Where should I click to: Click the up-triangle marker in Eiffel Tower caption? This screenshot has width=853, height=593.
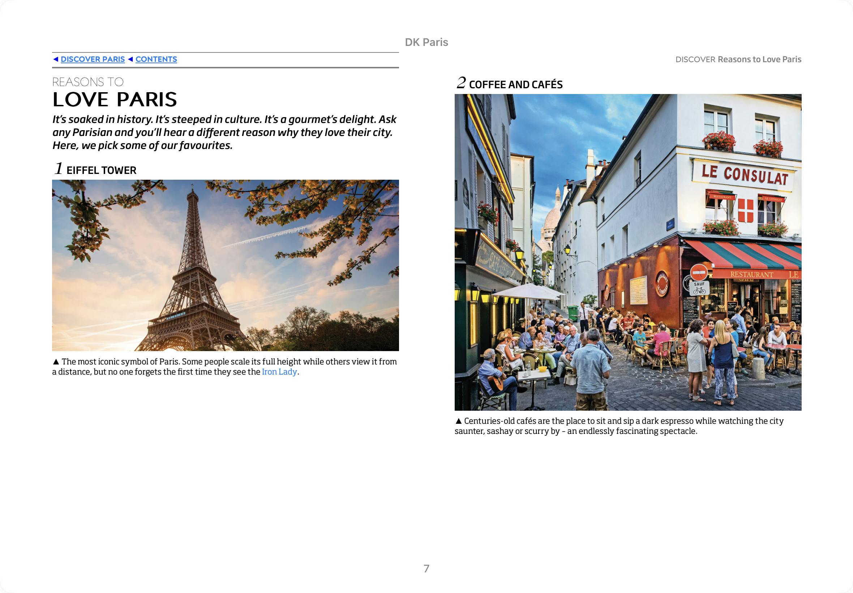(56, 362)
